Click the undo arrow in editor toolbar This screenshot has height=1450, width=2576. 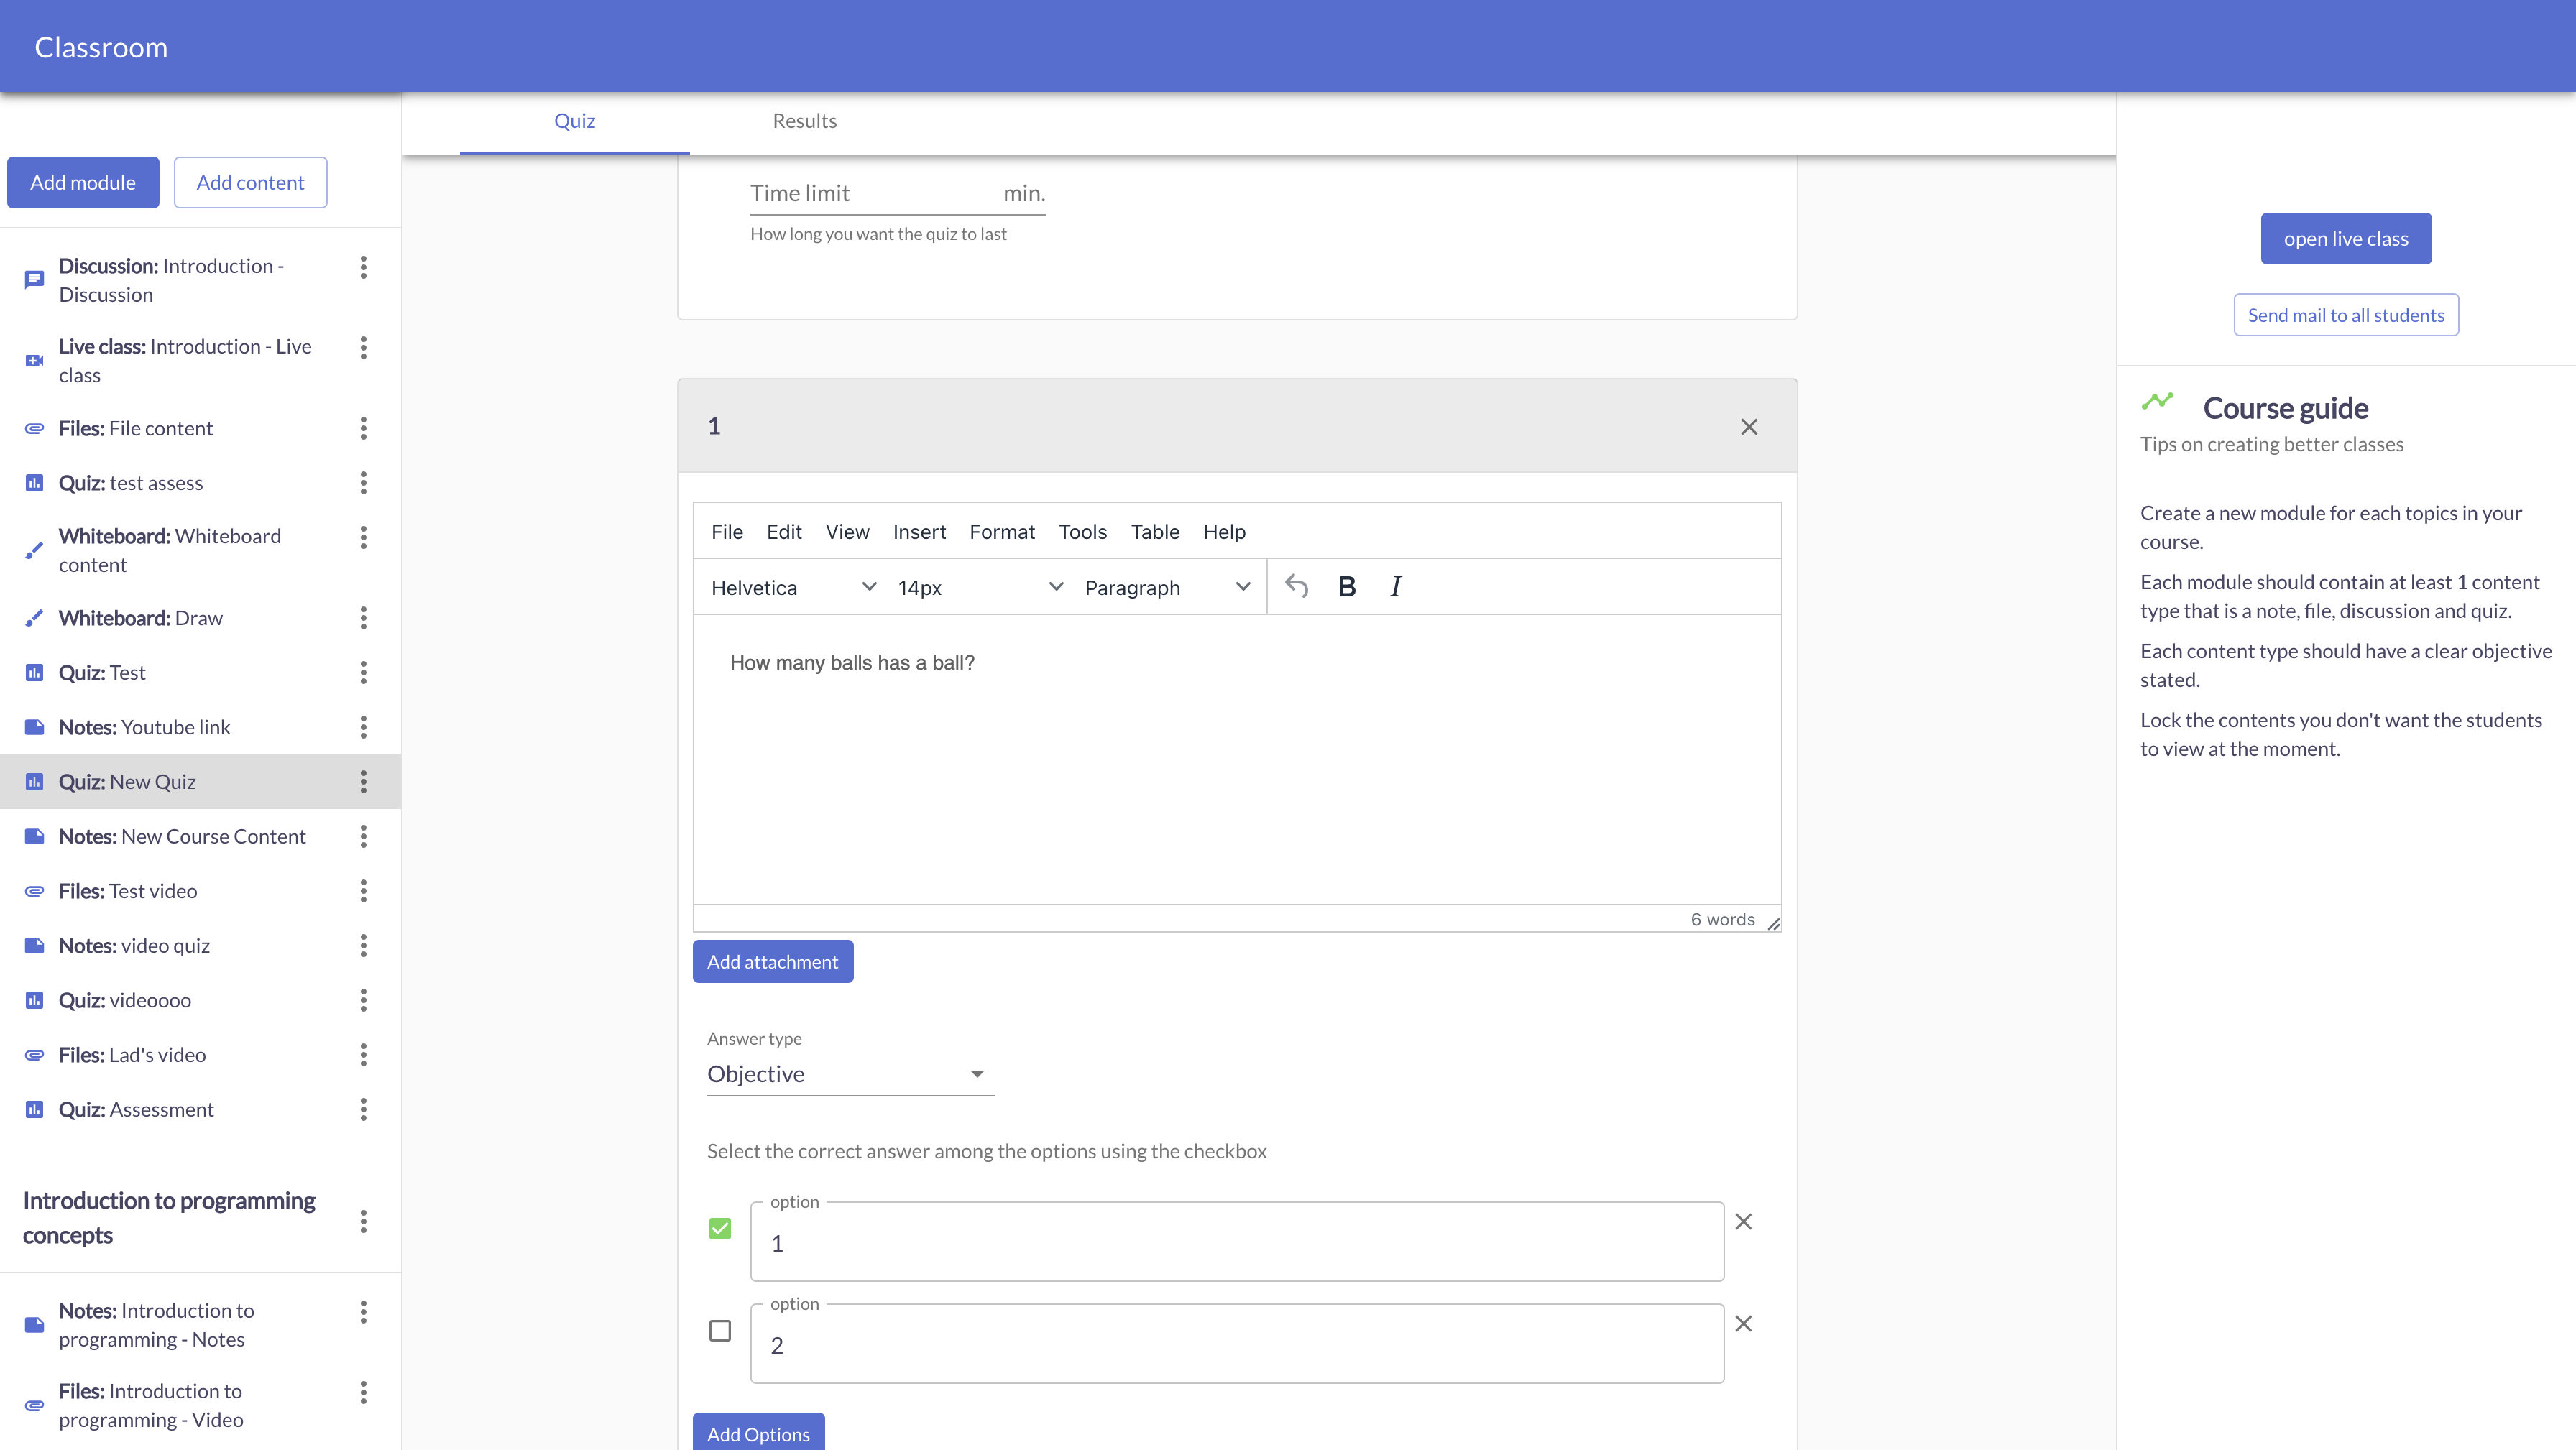point(1296,587)
